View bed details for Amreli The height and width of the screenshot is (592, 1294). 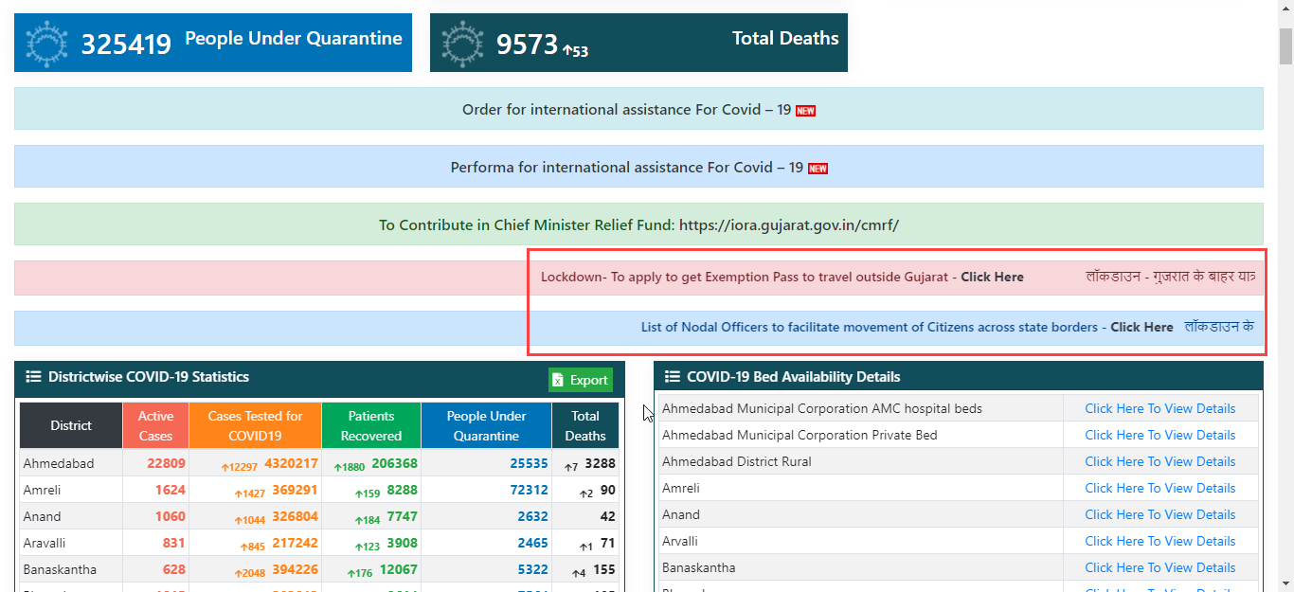pyautogui.click(x=1160, y=488)
